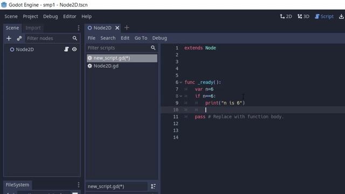Image resolution: width=345 pixels, height=194 pixels.
Task: Open script editor File menu
Action: 91,38
